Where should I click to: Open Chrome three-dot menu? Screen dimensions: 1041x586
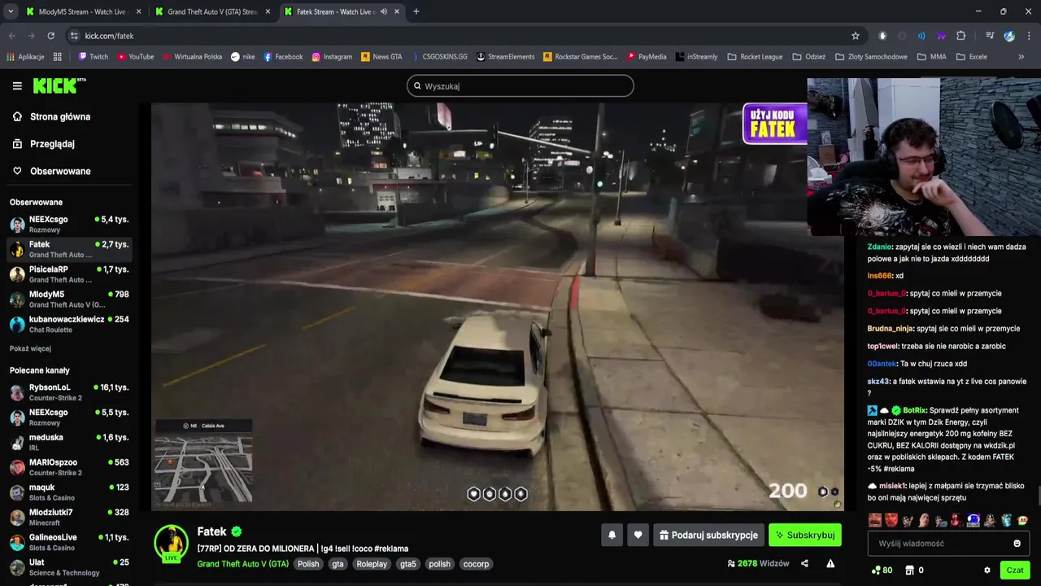1029,36
